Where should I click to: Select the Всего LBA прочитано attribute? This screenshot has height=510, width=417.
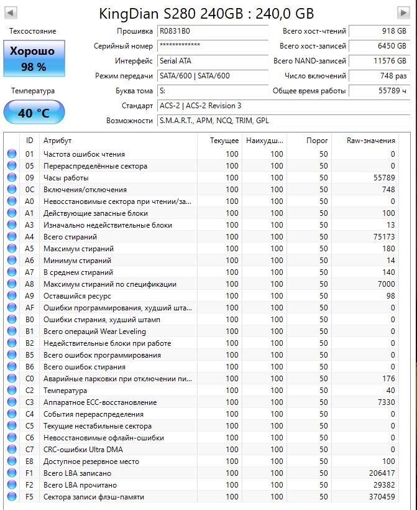(x=80, y=485)
